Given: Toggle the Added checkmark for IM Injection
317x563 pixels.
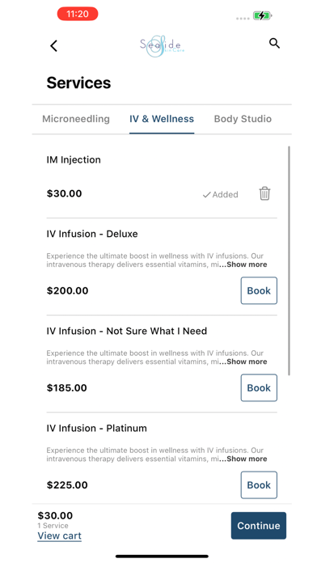Looking at the screenshot, I should tap(220, 194).
